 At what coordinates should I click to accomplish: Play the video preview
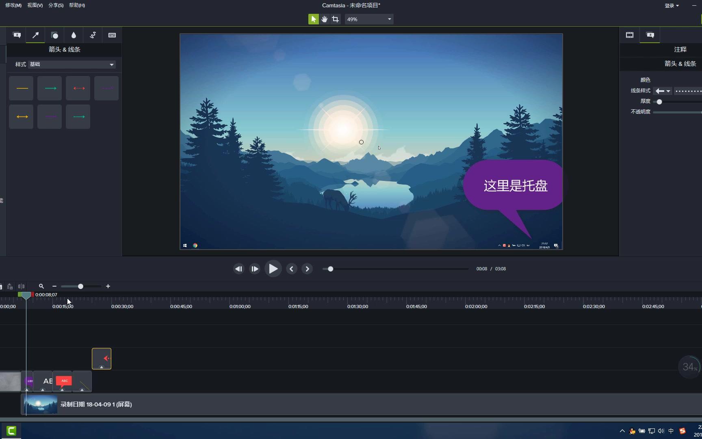(273, 269)
